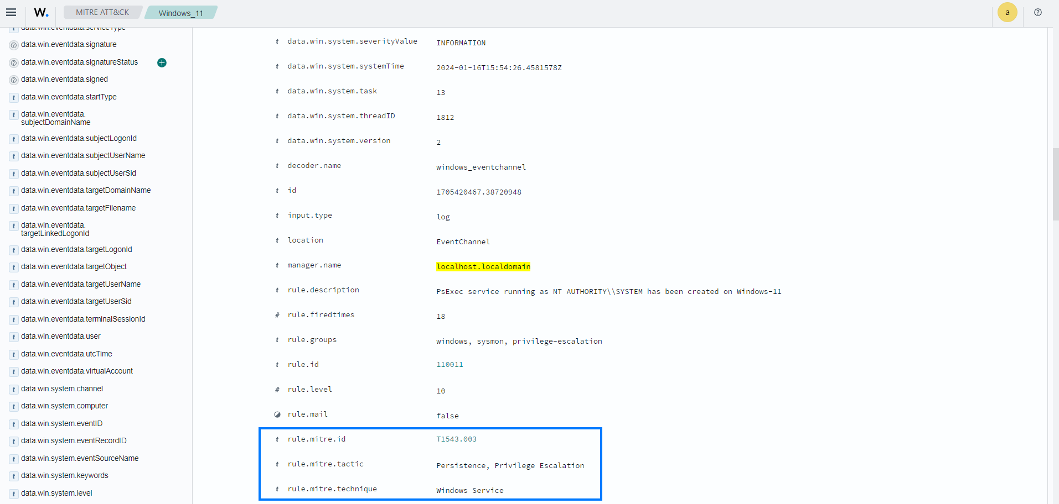
Task: Click the severityValue INFORMATION
Action: point(461,43)
